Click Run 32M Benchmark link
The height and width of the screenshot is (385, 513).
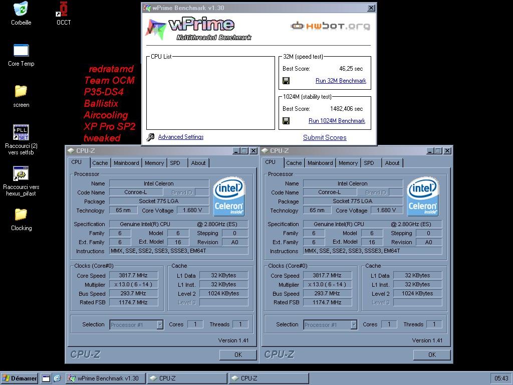click(x=341, y=81)
